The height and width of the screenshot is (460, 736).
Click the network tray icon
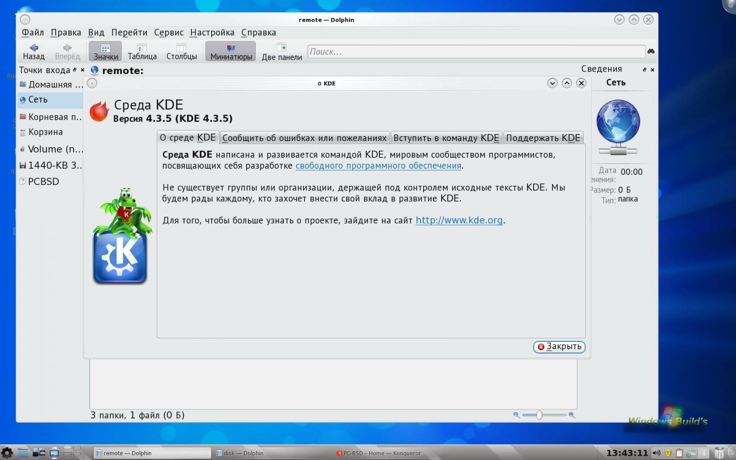691,454
